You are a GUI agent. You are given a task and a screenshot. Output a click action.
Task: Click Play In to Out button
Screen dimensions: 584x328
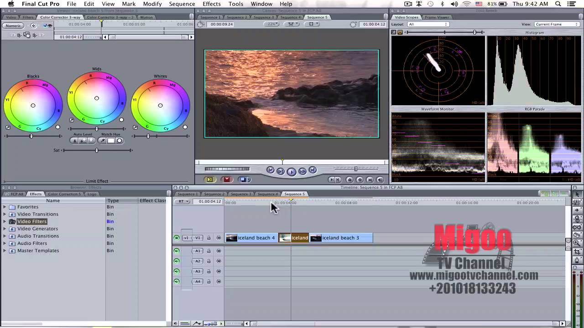click(x=281, y=171)
